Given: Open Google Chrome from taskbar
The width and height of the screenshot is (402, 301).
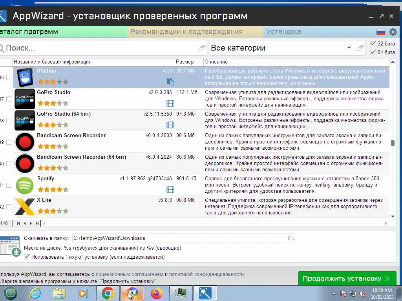Looking at the screenshot, I should tap(108, 293).
